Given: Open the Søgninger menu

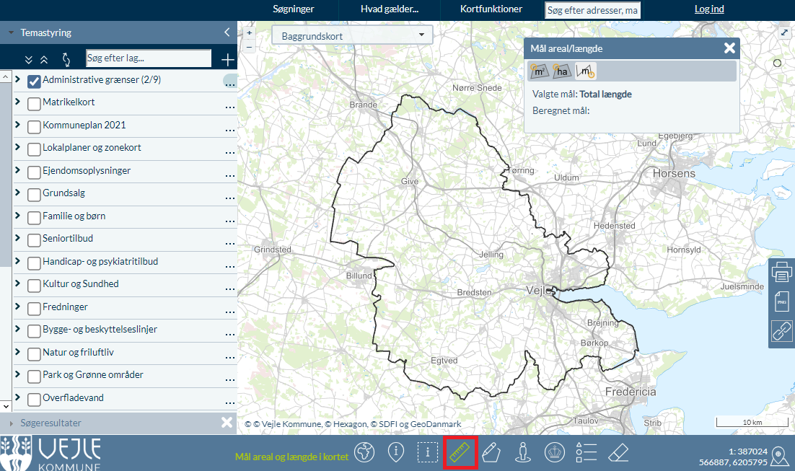Looking at the screenshot, I should [x=293, y=9].
